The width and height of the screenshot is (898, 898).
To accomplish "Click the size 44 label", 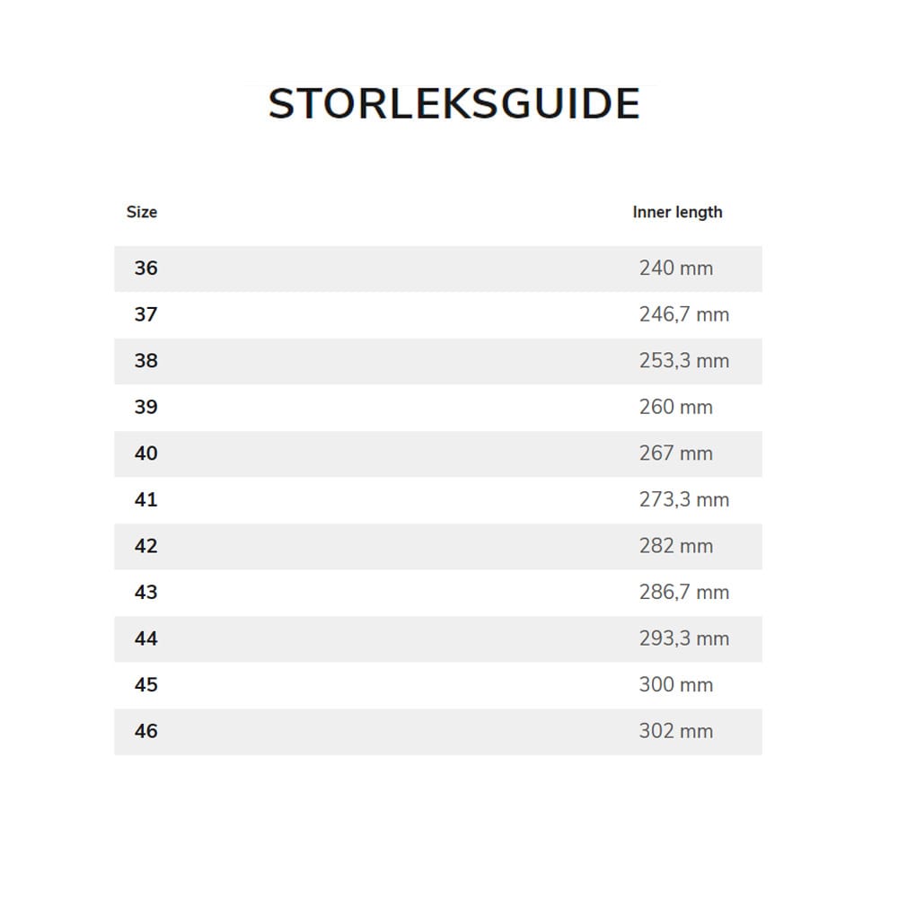I will pos(145,639).
